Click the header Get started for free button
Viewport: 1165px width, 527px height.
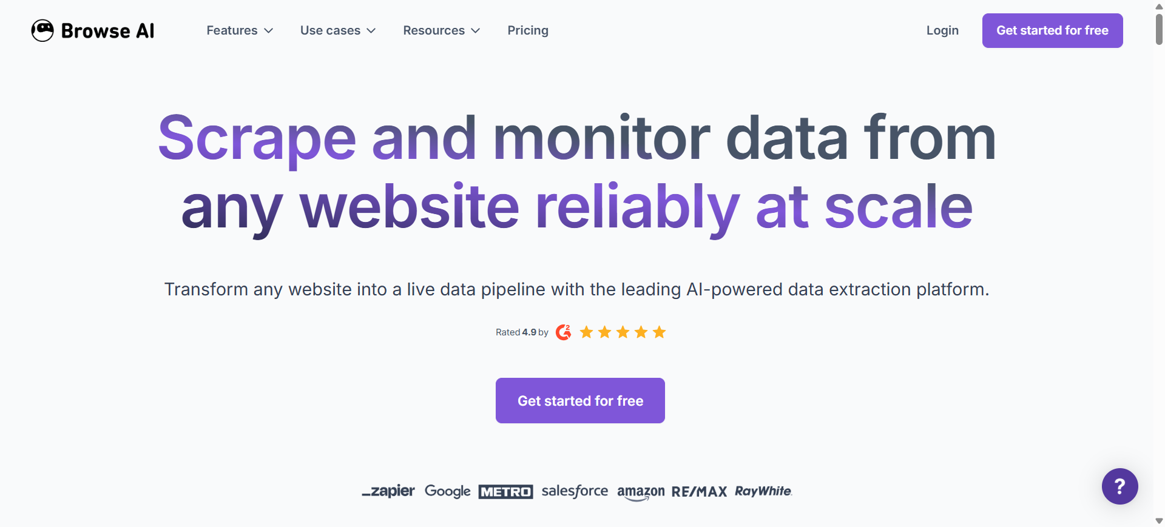1052,30
